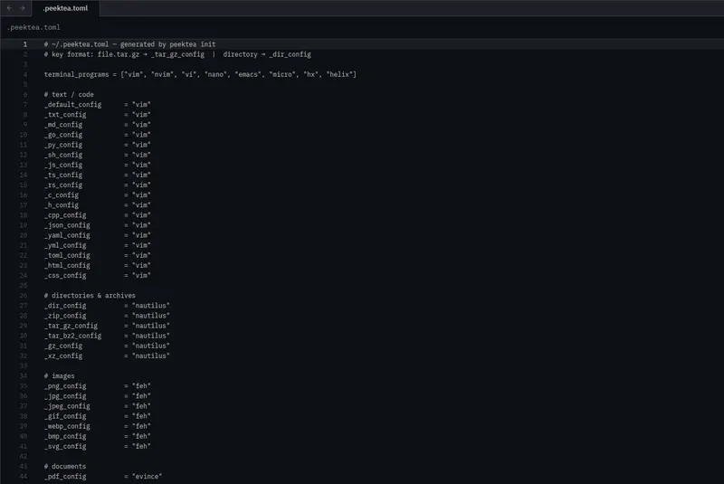The width and height of the screenshot is (724, 484).
Task: Click the _c_config key
Action: point(62,195)
